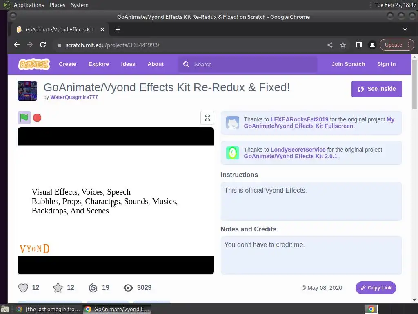The width and height of the screenshot is (418, 314).
Task: Open GoAnimate/Vyond Effects Kit 2.0.1 link
Action: (291, 156)
